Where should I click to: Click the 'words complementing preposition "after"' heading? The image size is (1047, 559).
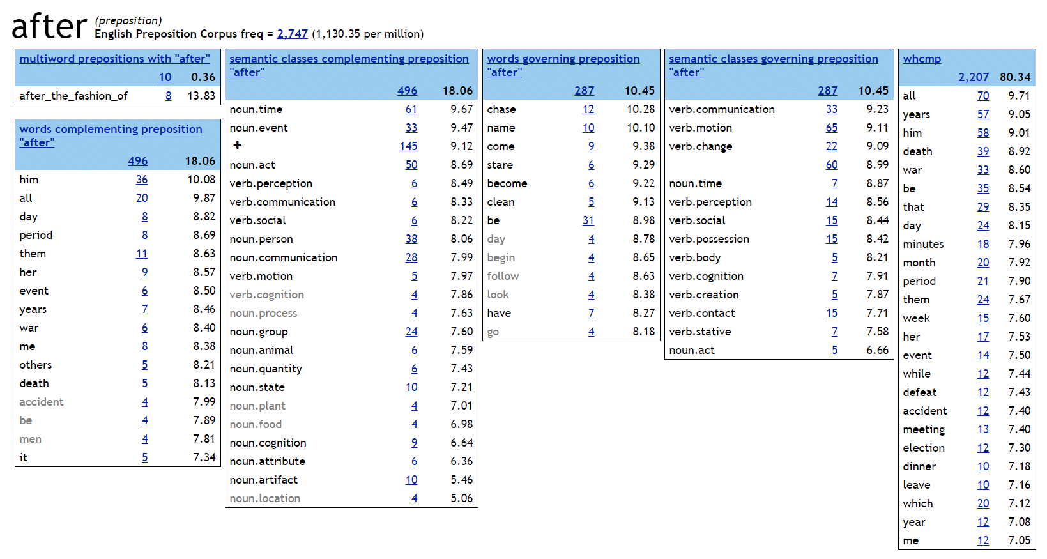click(111, 129)
